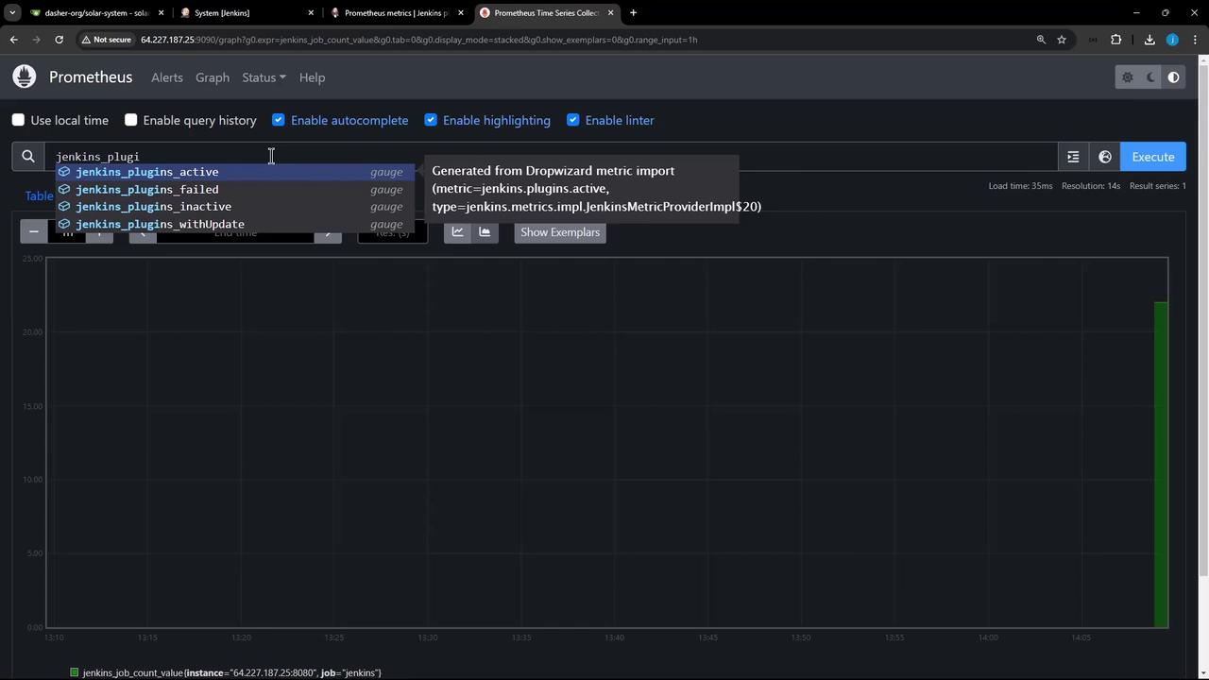Go to the Graph nav item

click(213, 77)
